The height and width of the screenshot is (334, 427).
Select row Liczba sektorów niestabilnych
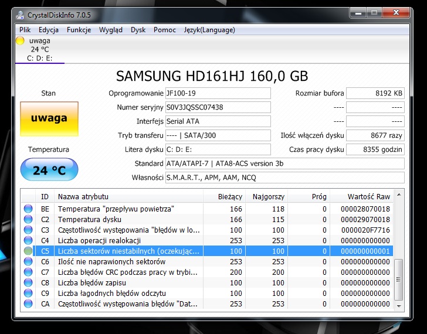[x=207, y=251]
